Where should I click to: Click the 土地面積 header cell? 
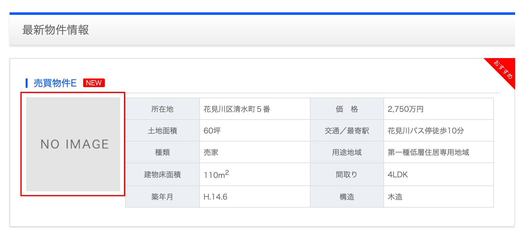(162, 131)
